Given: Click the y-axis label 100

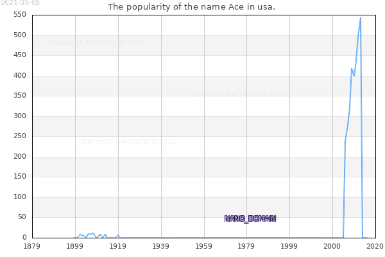Looking at the screenshot, I should 20,197.
